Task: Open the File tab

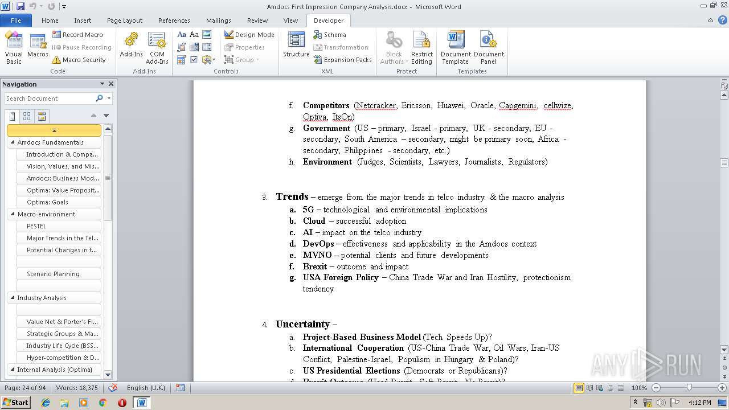Action: [16, 20]
